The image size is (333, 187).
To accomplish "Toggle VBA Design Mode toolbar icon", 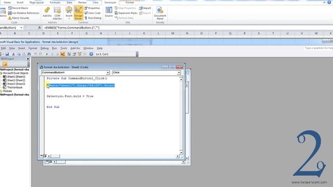I will point(62,54).
